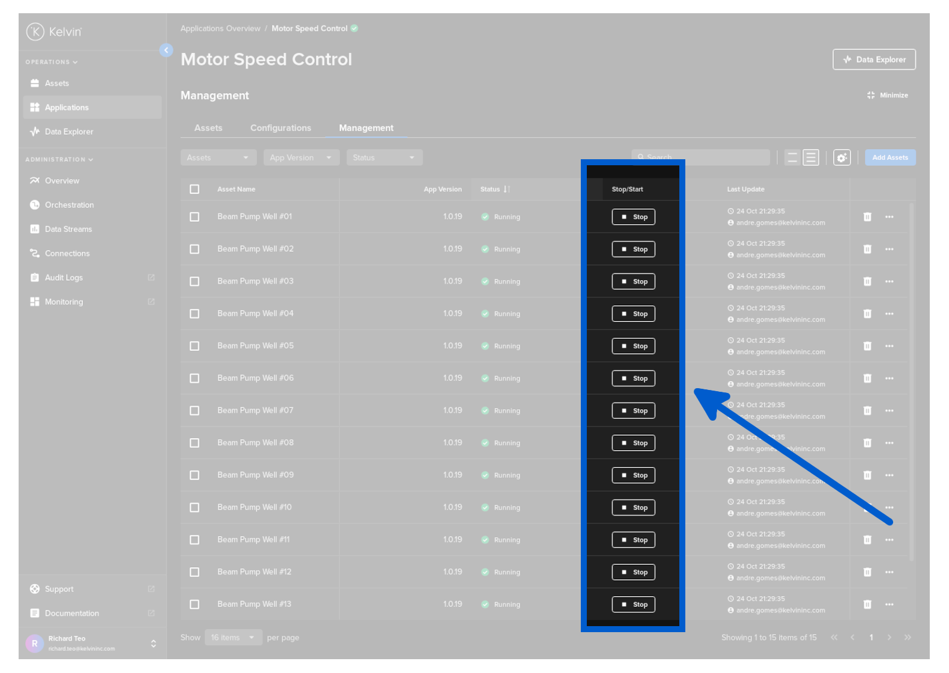Open Orchestration in the sidebar
Screen dimensions: 949x673
pyautogui.click(x=69, y=205)
